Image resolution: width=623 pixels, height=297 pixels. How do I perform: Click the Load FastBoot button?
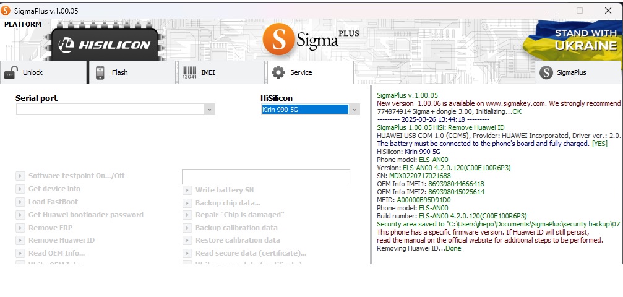click(x=53, y=202)
